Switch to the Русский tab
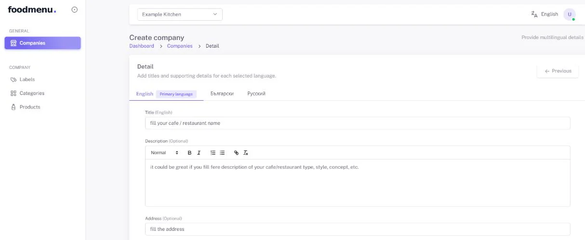Screen dimensions: 585x240 [x=256, y=94]
